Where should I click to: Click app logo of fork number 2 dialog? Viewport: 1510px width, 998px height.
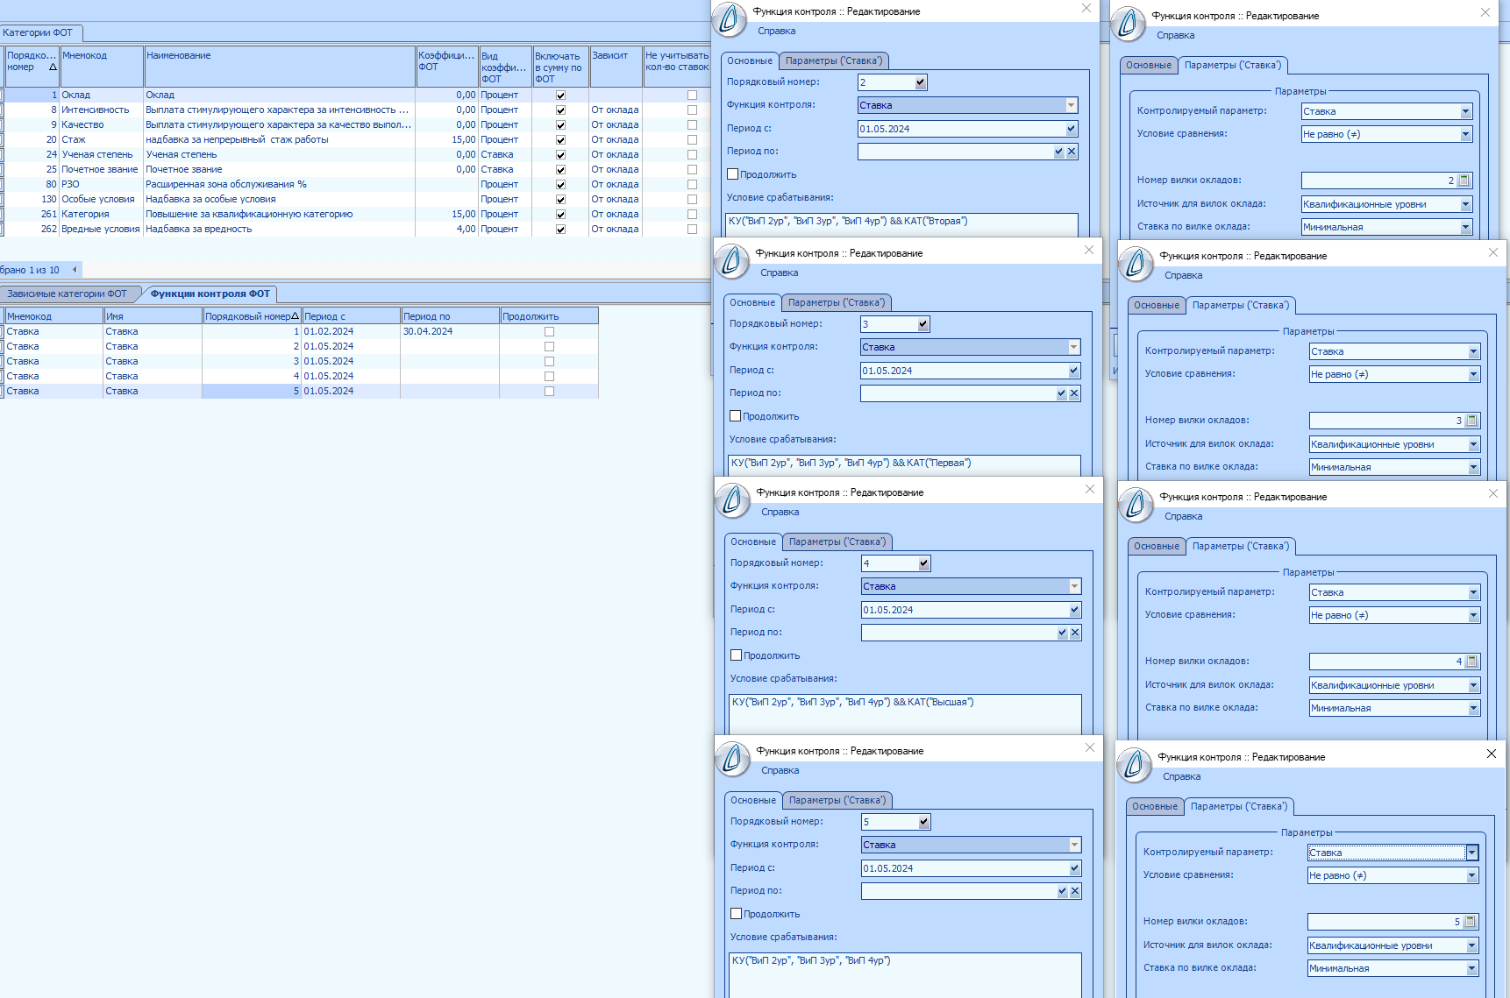pos(1128,24)
